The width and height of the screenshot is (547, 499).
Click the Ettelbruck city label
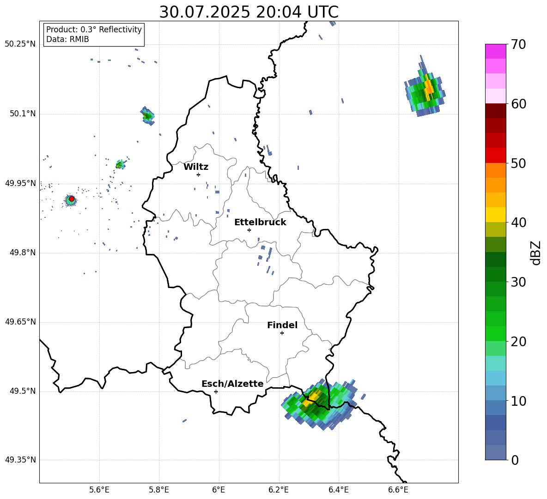(260, 222)
